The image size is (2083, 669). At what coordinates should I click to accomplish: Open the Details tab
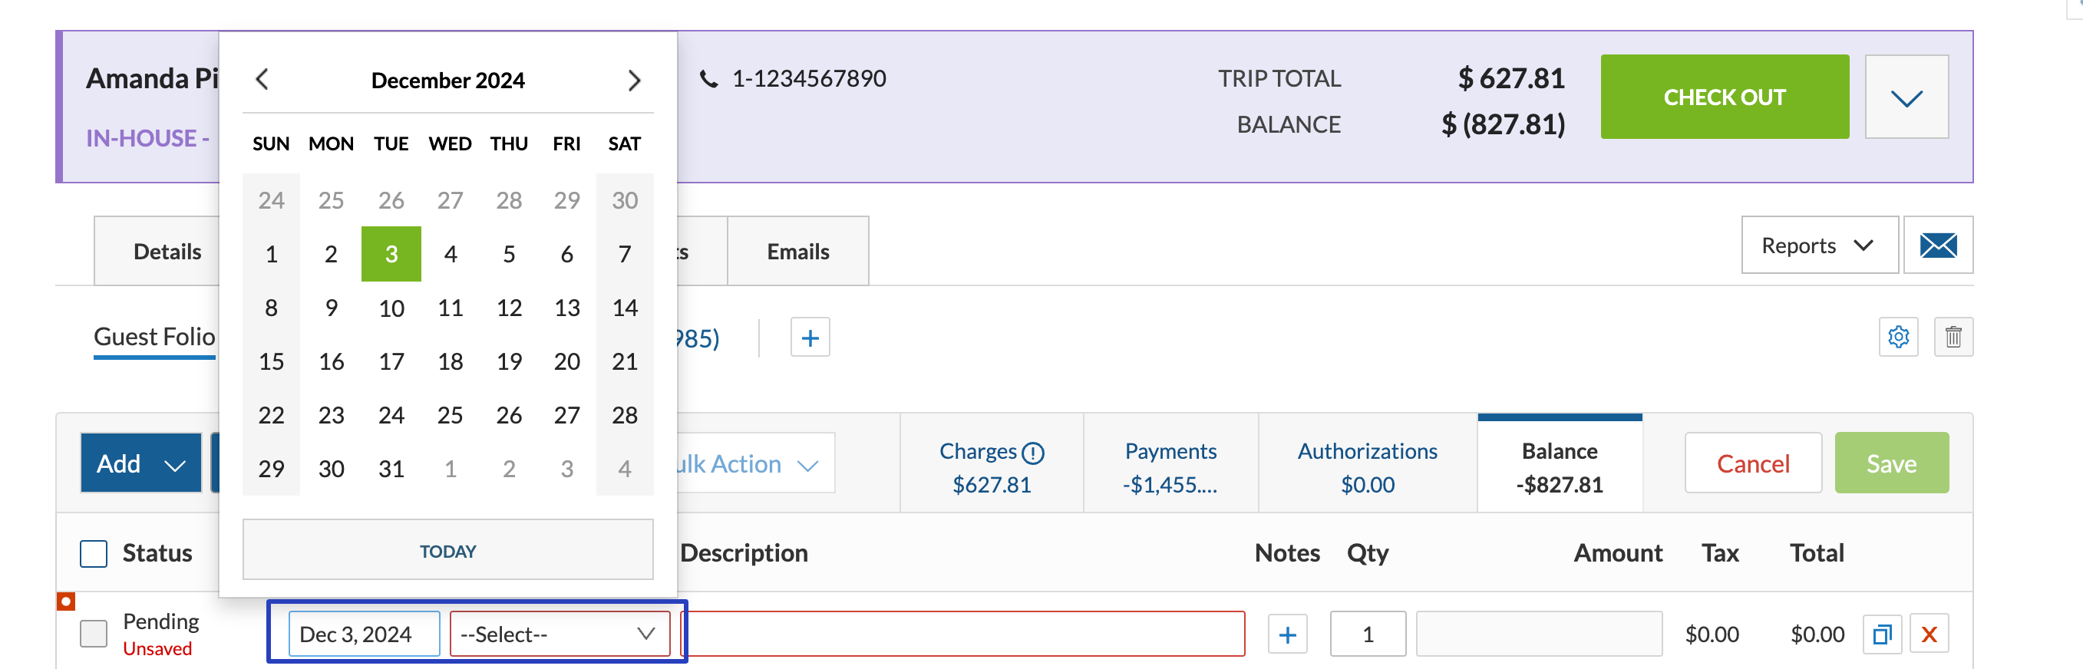(x=167, y=252)
